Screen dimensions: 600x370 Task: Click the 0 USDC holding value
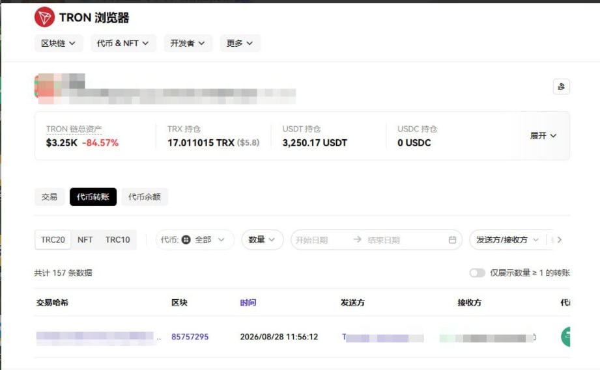[x=414, y=143]
